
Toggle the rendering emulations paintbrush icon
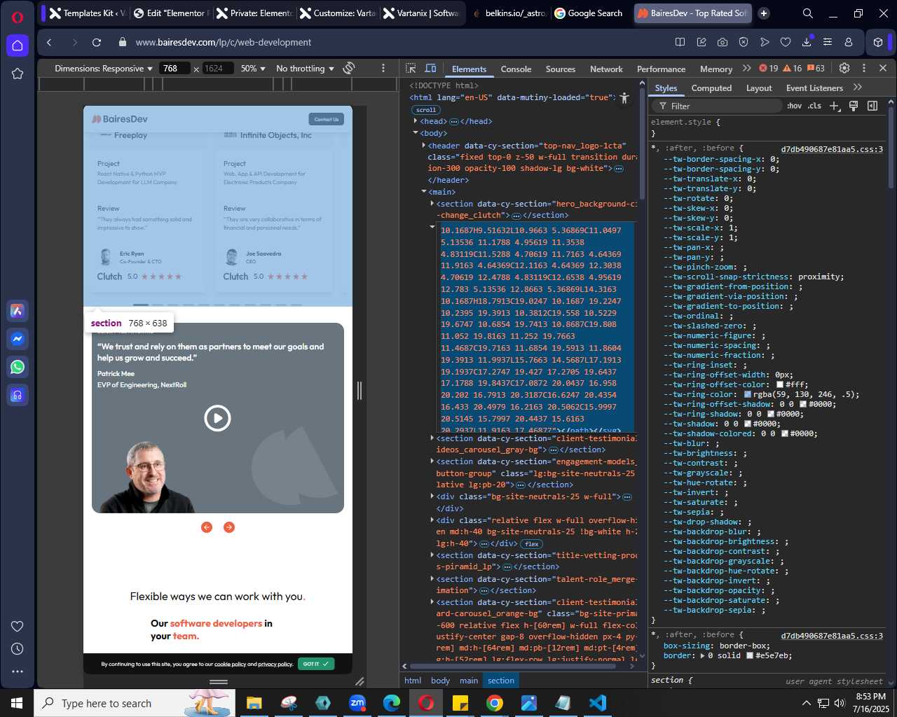tap(854, 106)
